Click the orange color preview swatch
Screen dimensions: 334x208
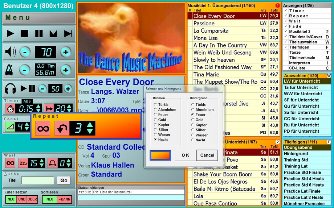coord(160,155)
